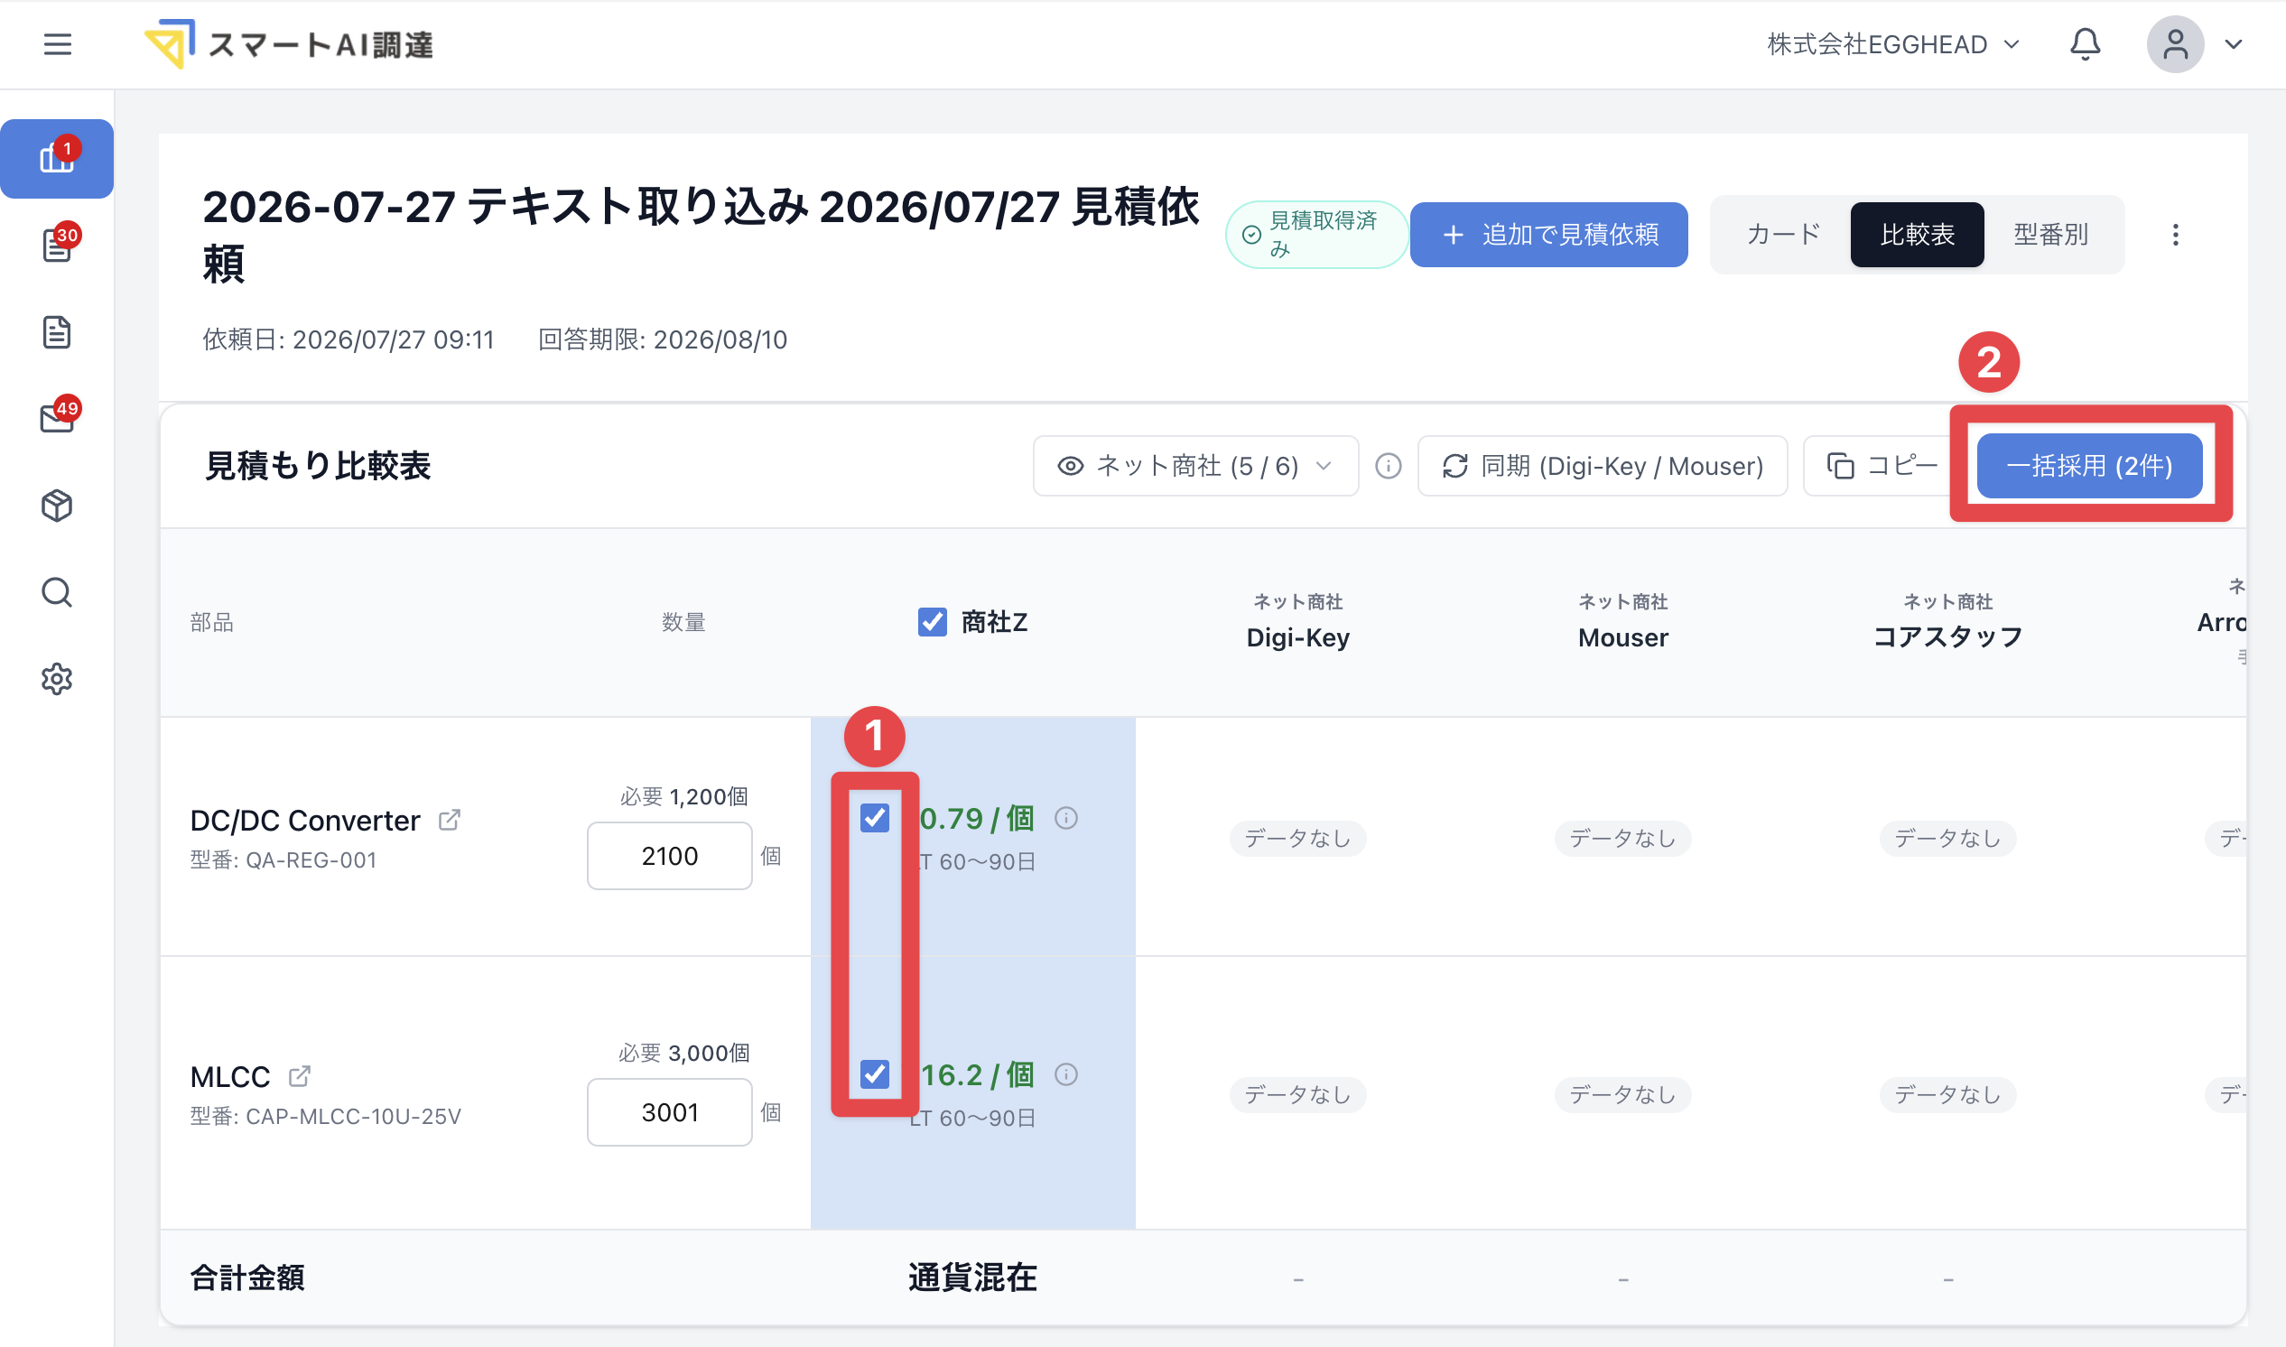Click the 必要 3,000個 label
This screenshot has height=1347, width=2286.
pyautogui.click(x=683, y=1052)
